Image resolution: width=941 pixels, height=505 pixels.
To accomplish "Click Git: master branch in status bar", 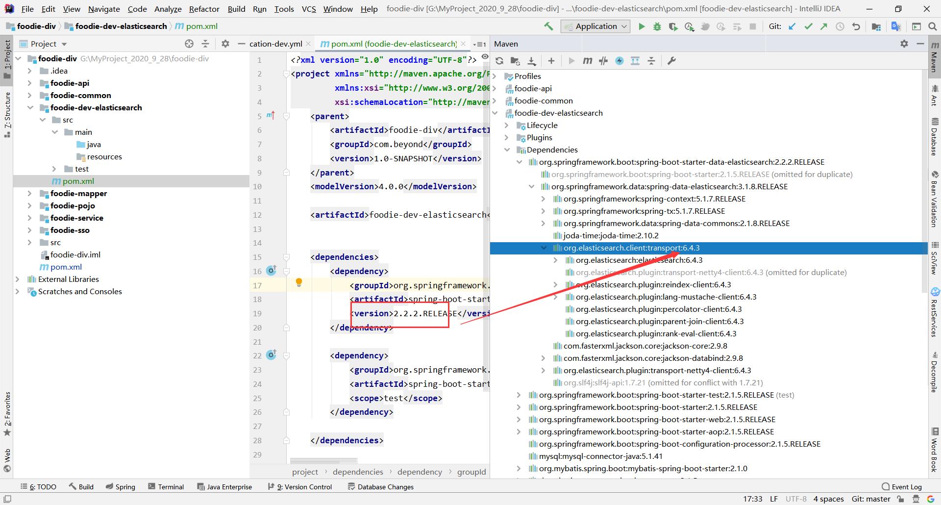I will click(871, 499).
